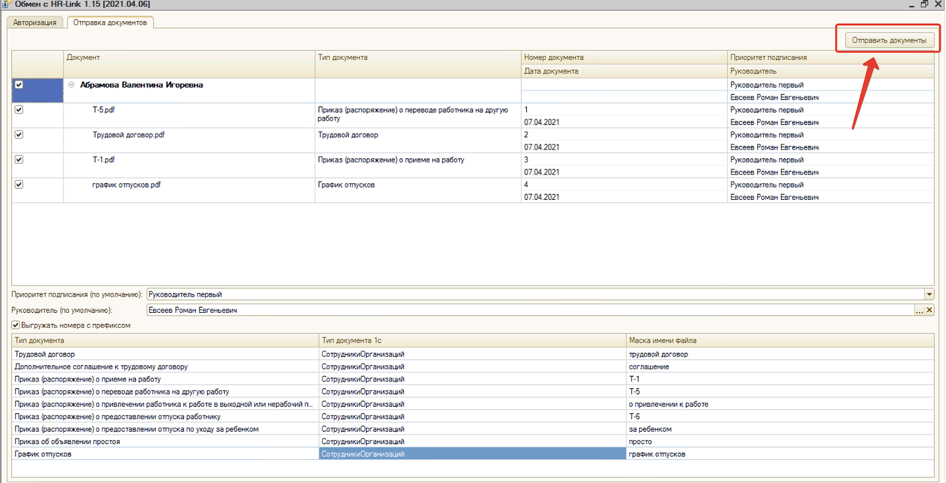Viewport: 946px width, 483px height.
Task: Select Приказ о привлечении работника к работе row
Action: pos(166,404)
